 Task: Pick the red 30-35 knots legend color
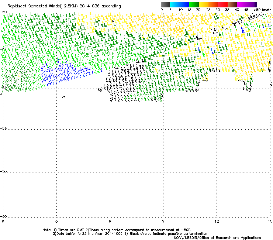[x=223, y=4]
